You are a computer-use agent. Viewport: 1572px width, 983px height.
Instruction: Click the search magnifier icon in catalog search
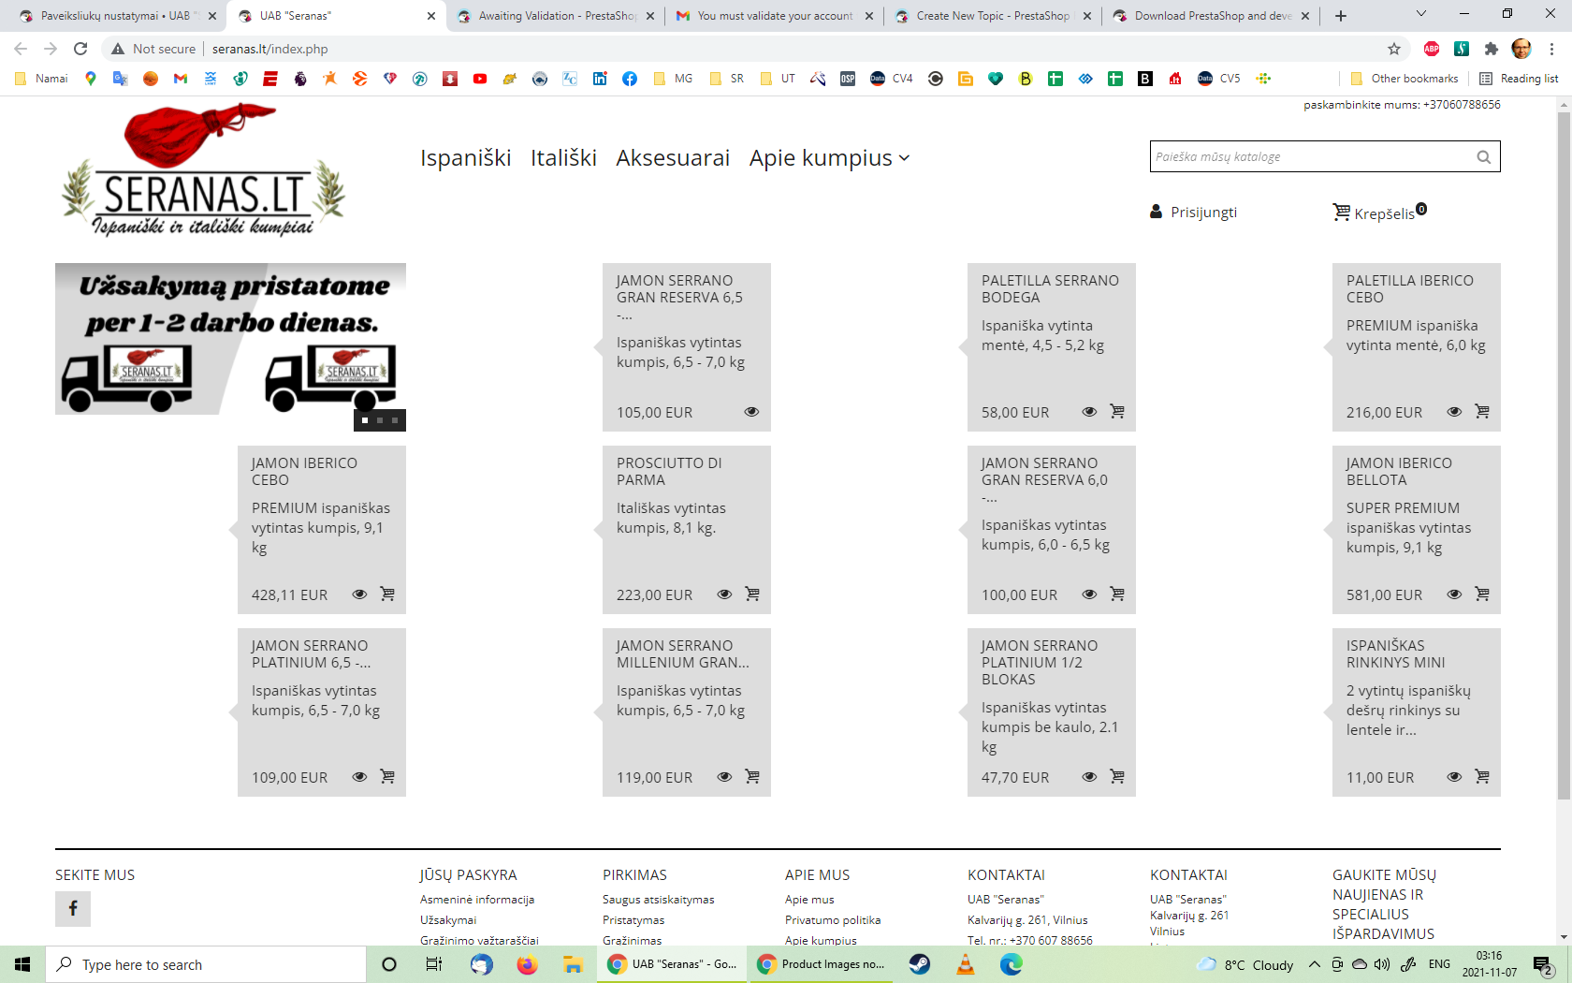pyautogui.click(x=1483, y=157)
